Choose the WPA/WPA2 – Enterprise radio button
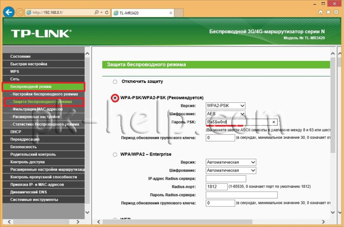Image resolution: width=344 pixels, height=227 pixels. pos(115,154)
